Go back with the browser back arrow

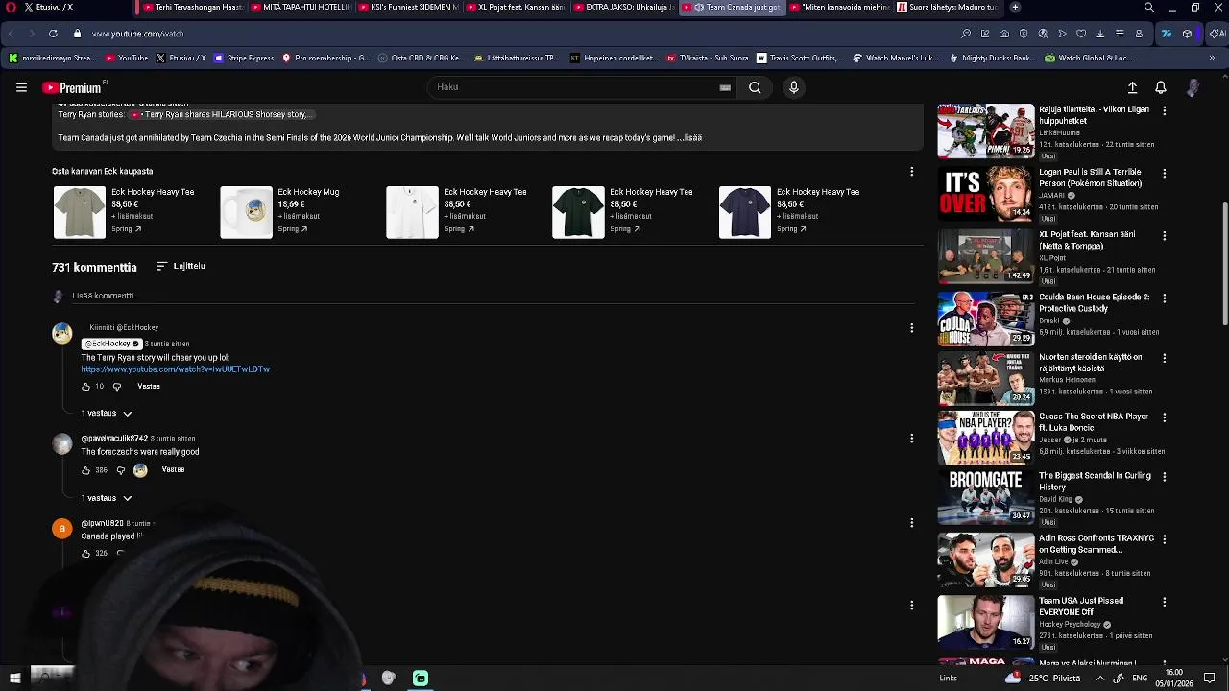point(11,34)
